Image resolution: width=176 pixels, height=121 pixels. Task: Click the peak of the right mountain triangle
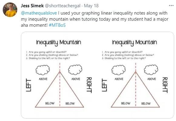coord(136,72)
